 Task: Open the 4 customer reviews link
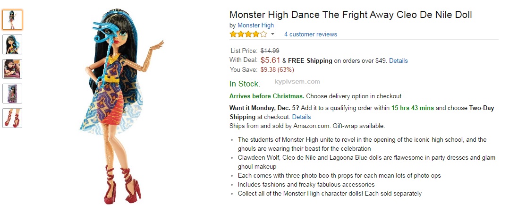pyautogui.click(x=310, y=34)
